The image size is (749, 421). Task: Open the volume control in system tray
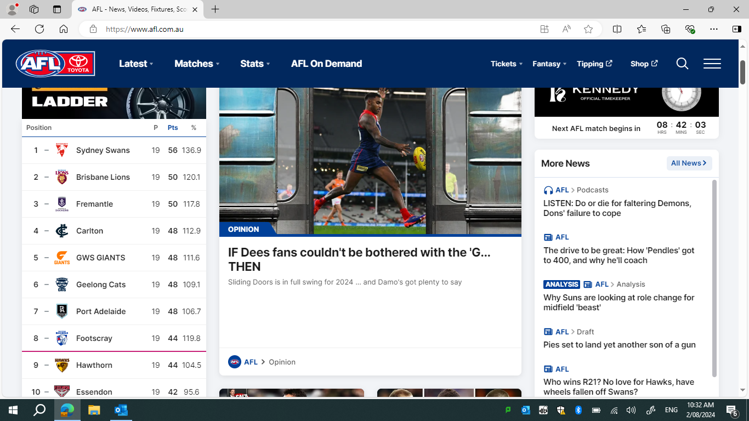pos(631,410)
